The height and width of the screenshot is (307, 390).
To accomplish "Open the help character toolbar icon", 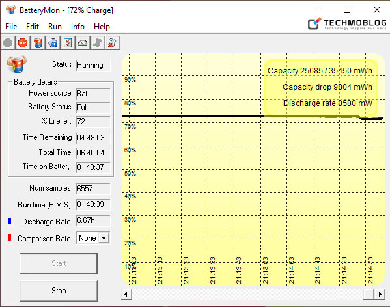I will pyautogui.click(x=113, y=43).
